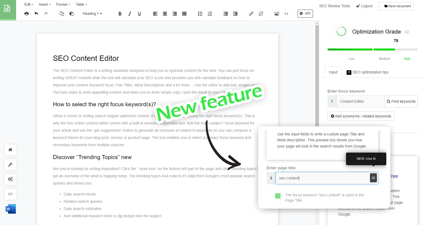Click the Related search queries bullet
425x225 pixels.
click(x=83, y=201)
